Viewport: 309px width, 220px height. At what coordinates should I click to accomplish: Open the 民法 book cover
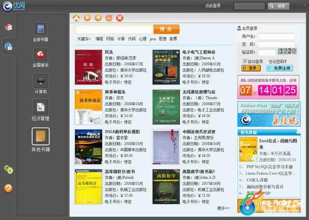coord(88,67)
